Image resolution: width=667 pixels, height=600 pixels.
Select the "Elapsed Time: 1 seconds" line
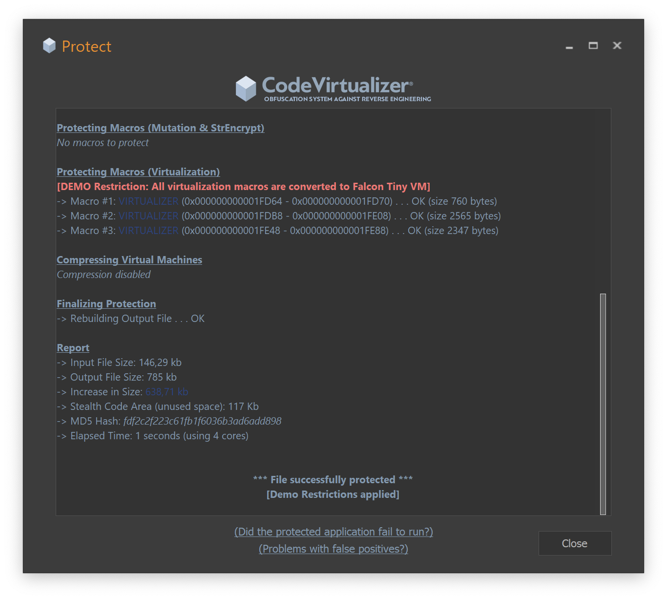tap(153, 436)
